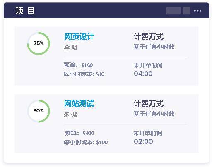Screen dimensions: 212x167
Task: Click the 75% progress ring
Action: (39, 43)
